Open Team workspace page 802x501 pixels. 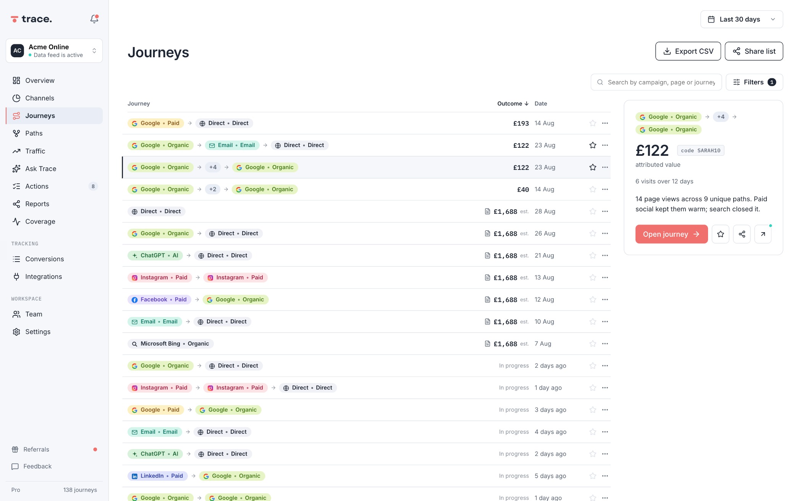click(x=54, y=314)
